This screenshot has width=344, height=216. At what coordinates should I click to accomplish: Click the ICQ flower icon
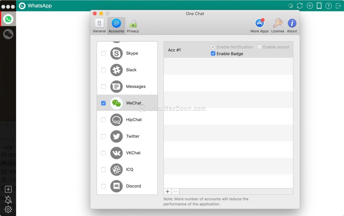[x=116, y=170]
